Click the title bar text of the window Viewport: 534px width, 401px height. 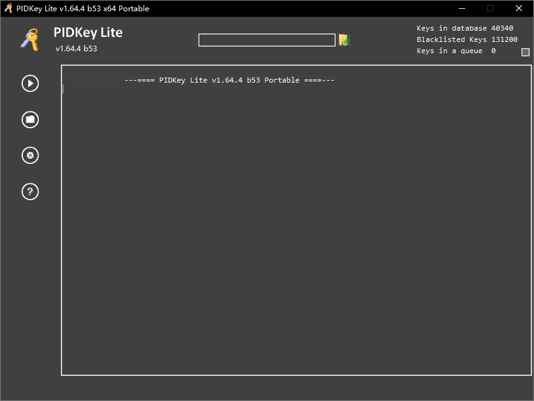click(x=81, y=8)
